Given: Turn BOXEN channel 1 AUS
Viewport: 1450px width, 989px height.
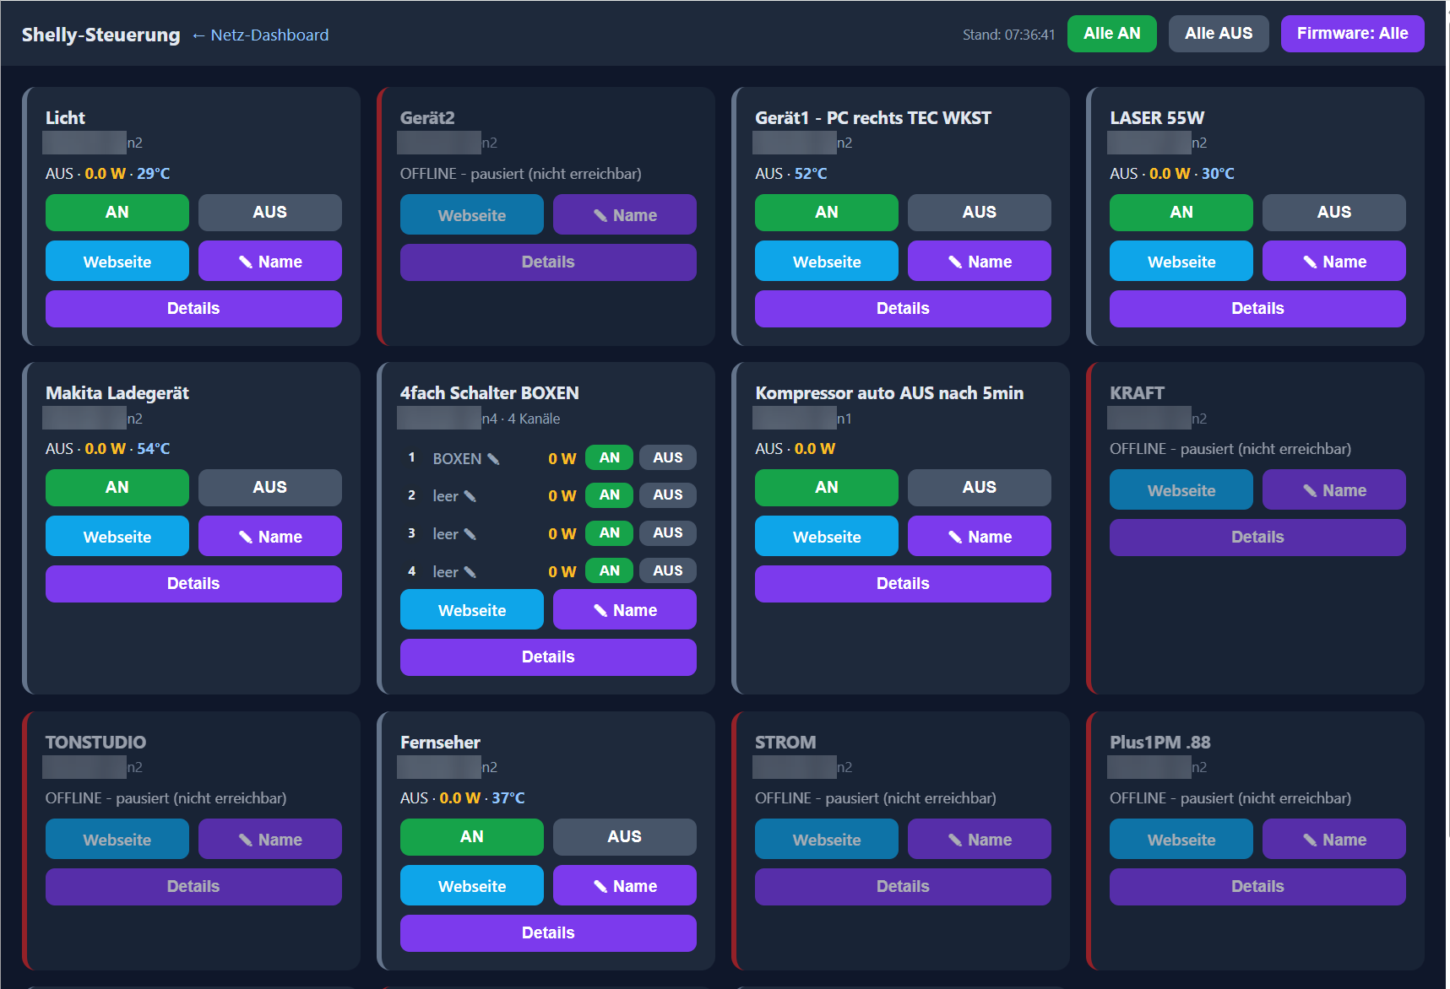Looking at the screenshot, I should coord(668,457).
